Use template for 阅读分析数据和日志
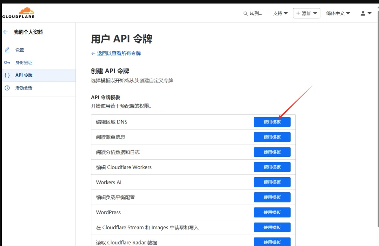 point(272,152)
